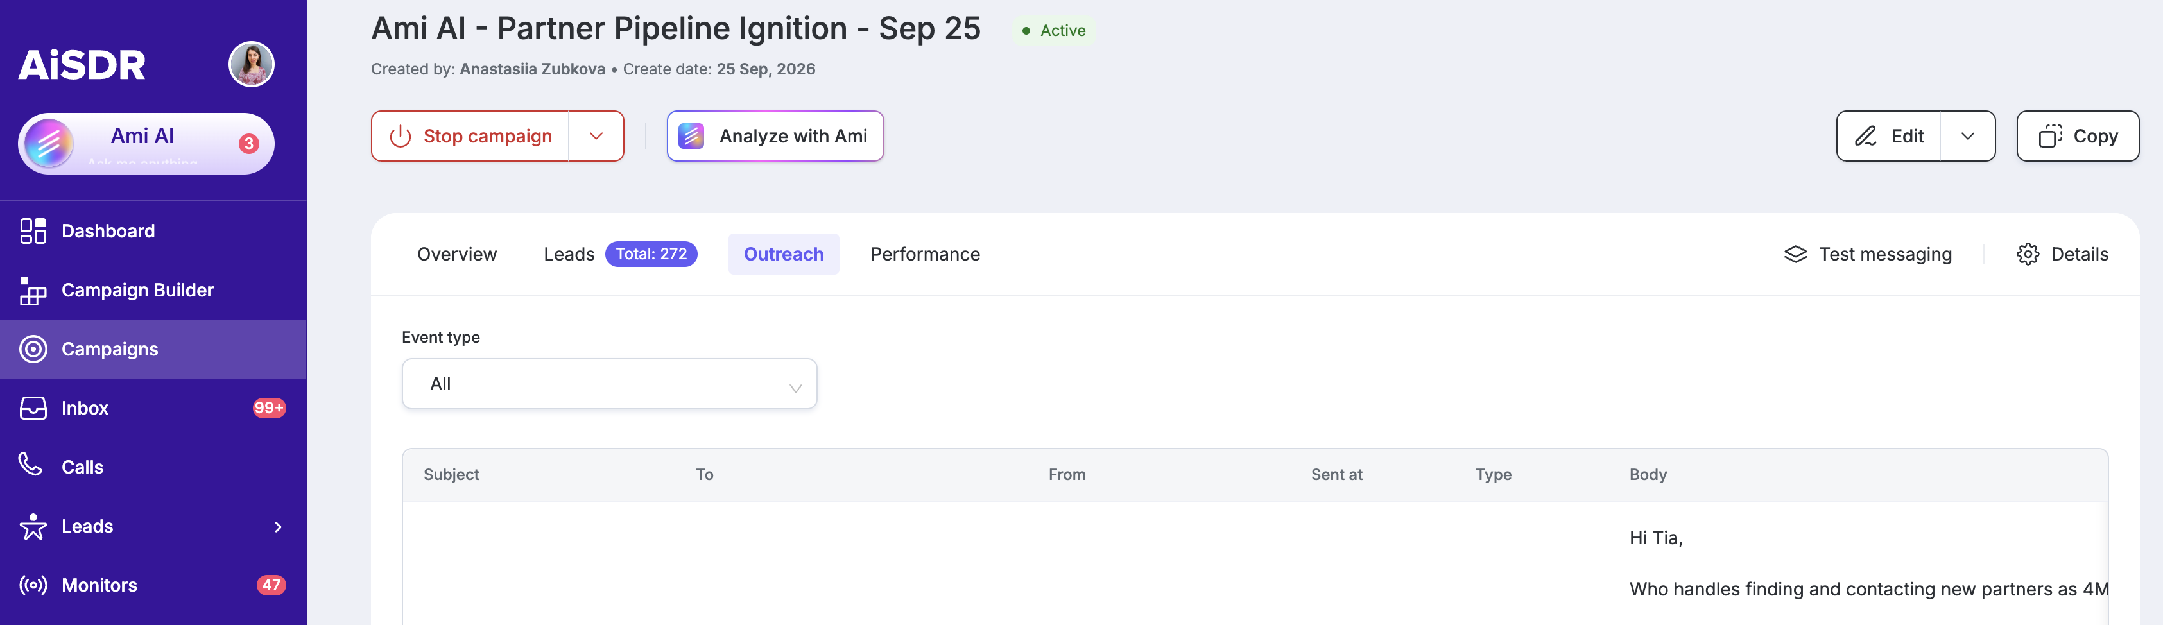Image resolution: width=2163 pixels, height=625 pixels.
Task: Click the Monitors broadcast icon
Action: [33, 585]
